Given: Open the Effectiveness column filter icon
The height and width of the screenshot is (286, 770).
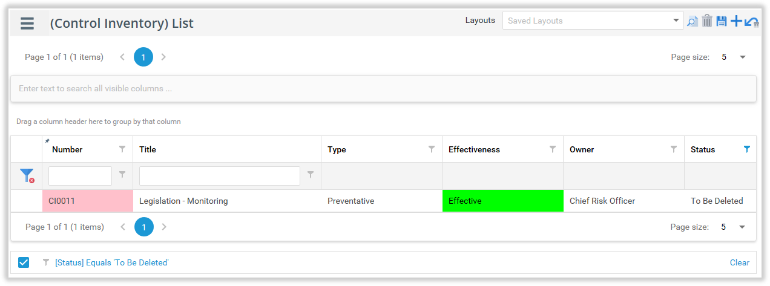Looking at the screenshot, I should coord(552,149).
